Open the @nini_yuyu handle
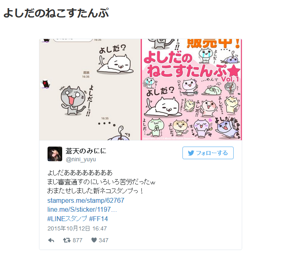282x261 pixels. (x=81, y=159)
